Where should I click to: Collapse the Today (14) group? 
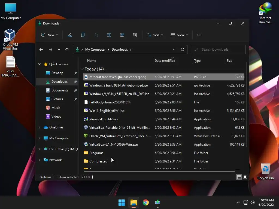pos(82,69)
